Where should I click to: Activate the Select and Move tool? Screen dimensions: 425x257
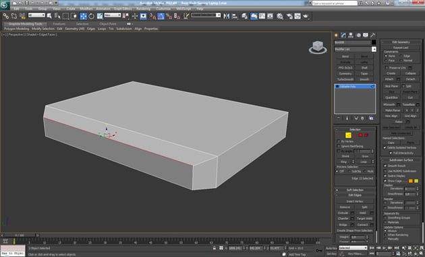[83, 16]
